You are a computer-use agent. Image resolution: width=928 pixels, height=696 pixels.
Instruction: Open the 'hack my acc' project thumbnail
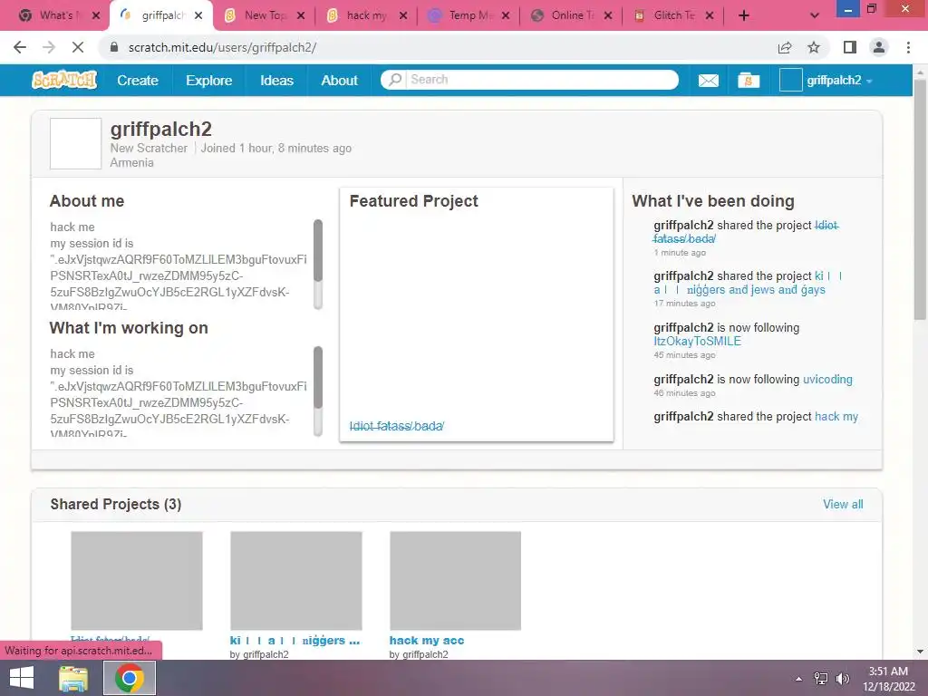455,581
